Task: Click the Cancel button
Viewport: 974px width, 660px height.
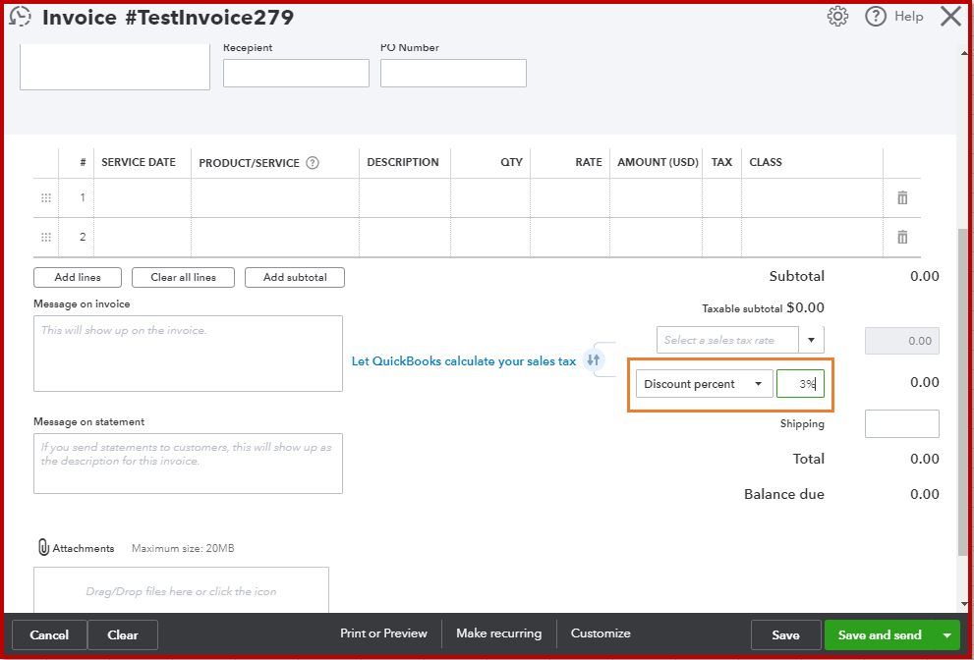Action: point(50,635)
